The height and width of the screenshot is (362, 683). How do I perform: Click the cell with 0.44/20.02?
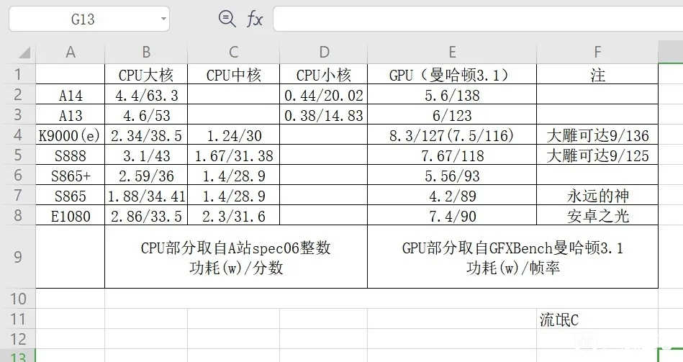click(324, 94)
